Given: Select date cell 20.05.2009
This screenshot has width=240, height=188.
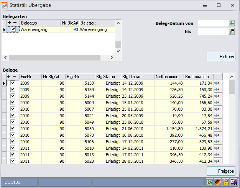Looking at the screenshot, I should (x=138, y=116).
